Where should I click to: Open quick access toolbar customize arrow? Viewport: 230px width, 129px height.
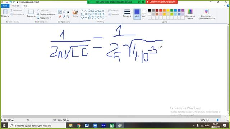17,2
